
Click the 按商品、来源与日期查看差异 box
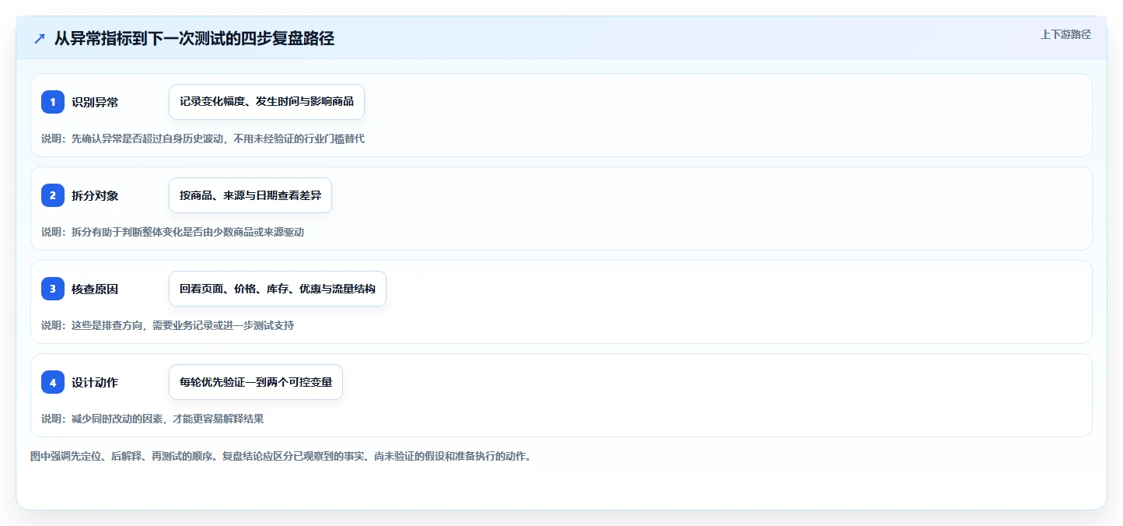[x=250, y=195]
